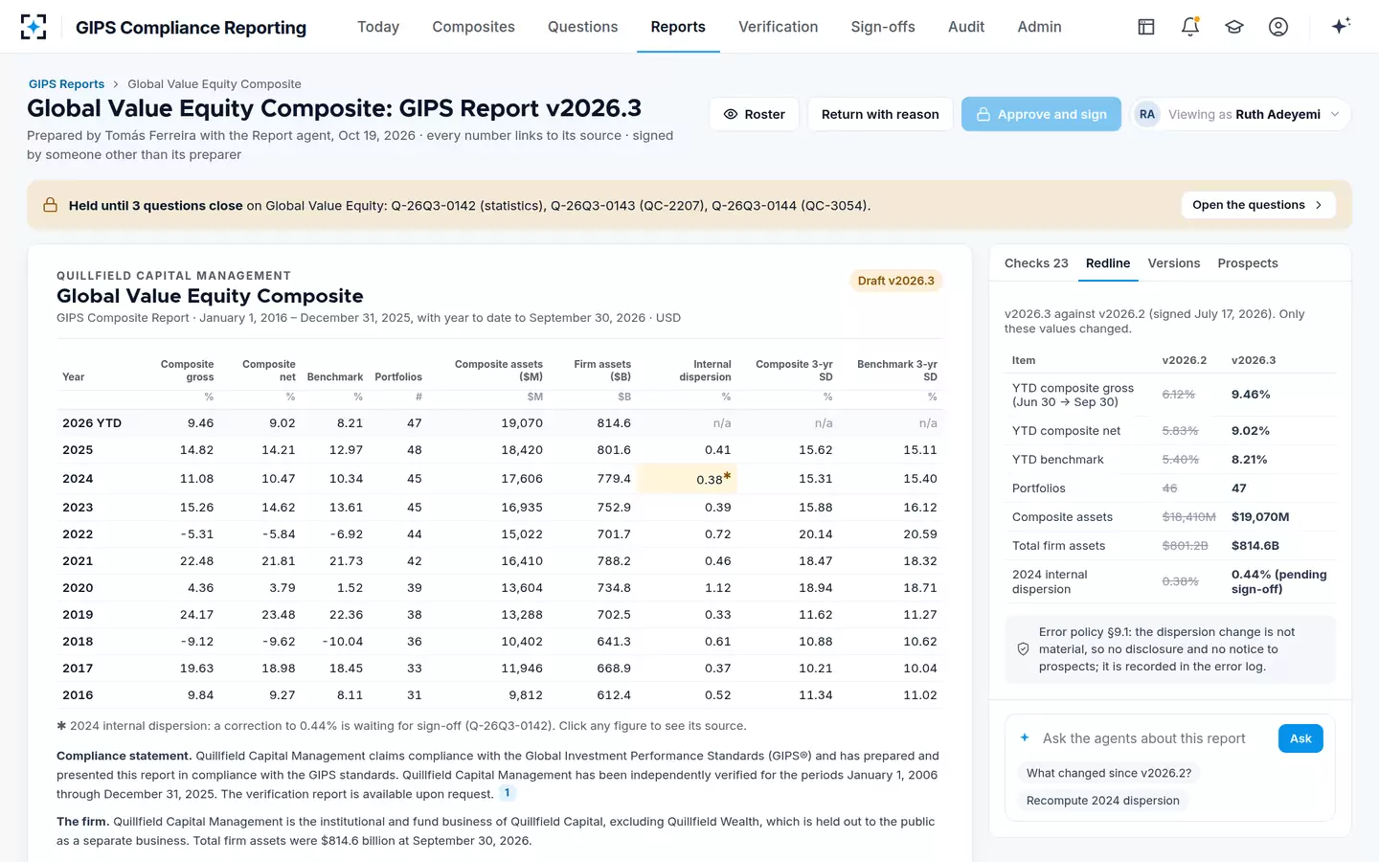This screenshot has height=862, width=1379.
Task: Select the Redline tab
Action: (x=1108, y=263)
